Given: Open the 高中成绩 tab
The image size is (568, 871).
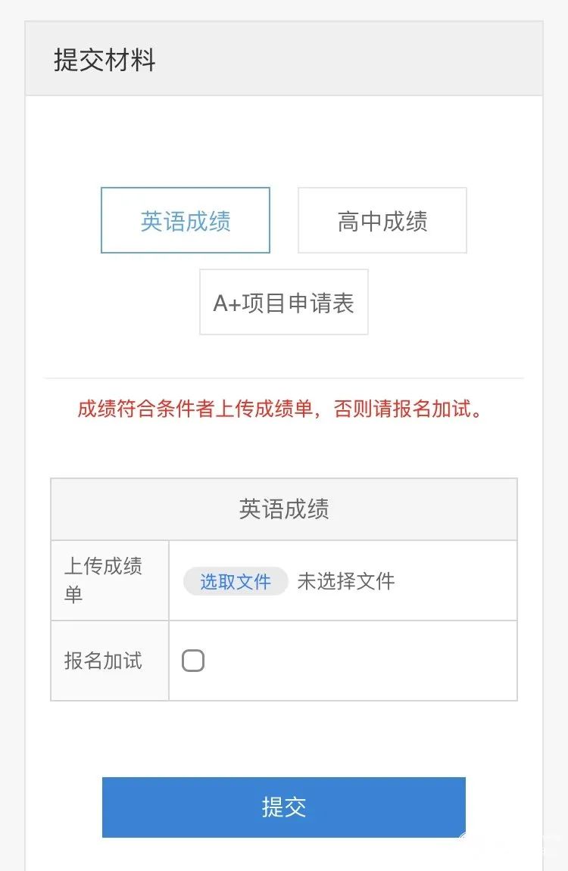Looking at the screenshot, I should point(382,220).
